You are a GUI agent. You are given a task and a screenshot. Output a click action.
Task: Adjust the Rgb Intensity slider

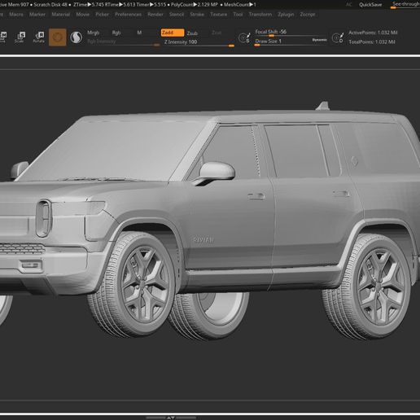pyautogui.click(x=124, y=42)
